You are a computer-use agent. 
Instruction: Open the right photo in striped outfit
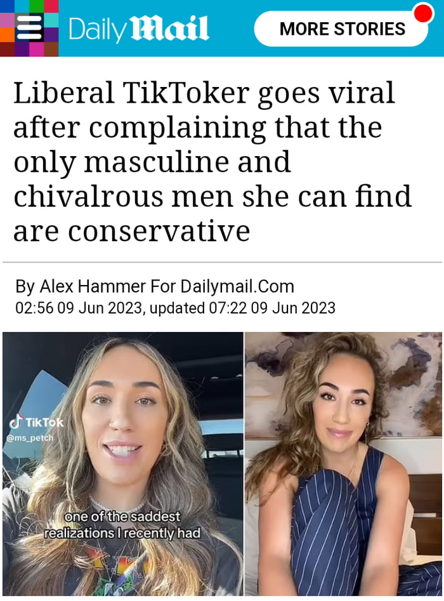[x=343, y=464]
